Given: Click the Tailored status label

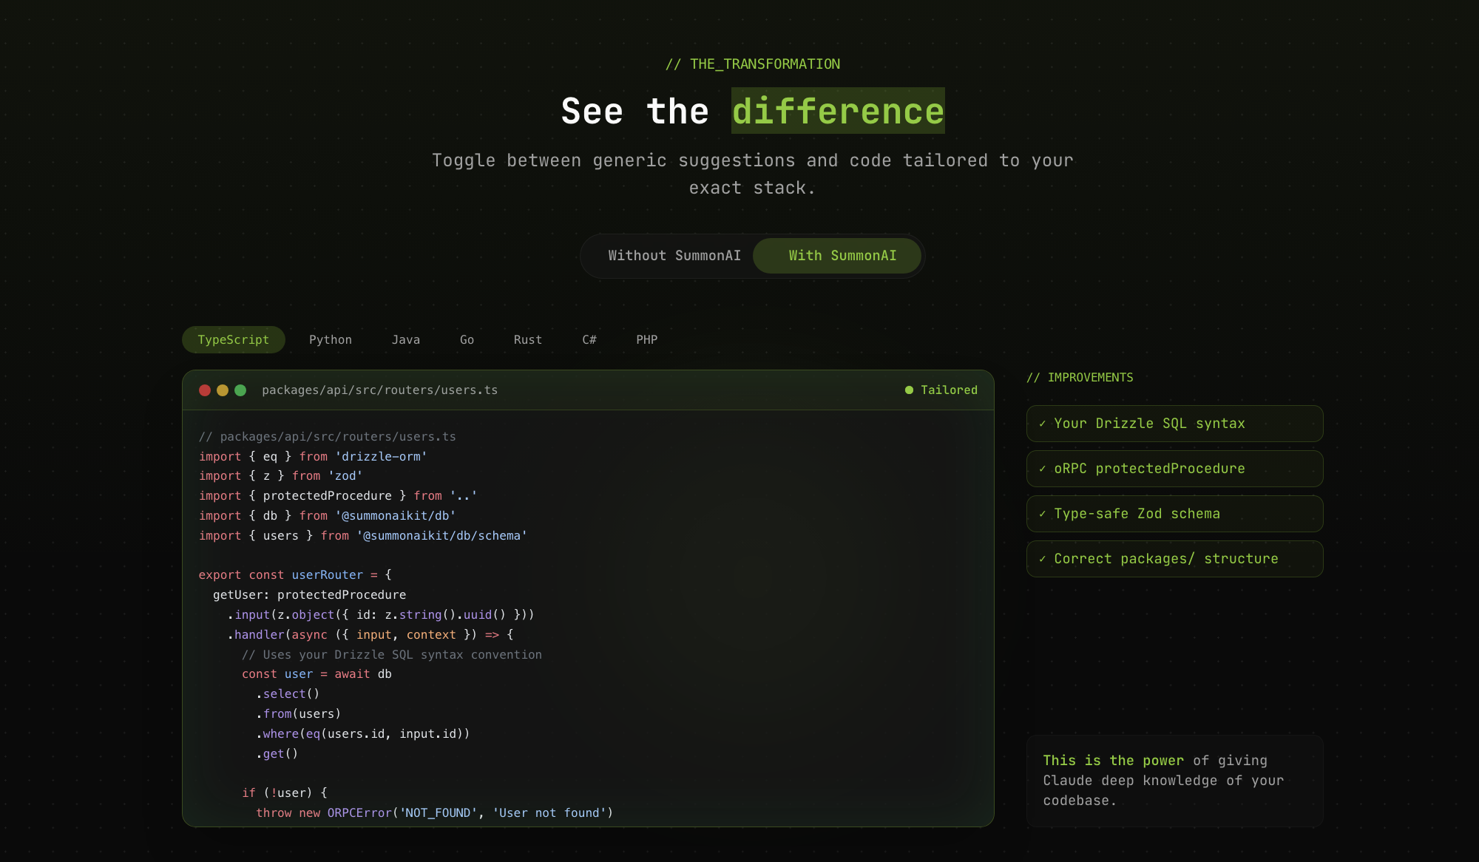Looking at the screenshot, I should (x=949, y=390).
